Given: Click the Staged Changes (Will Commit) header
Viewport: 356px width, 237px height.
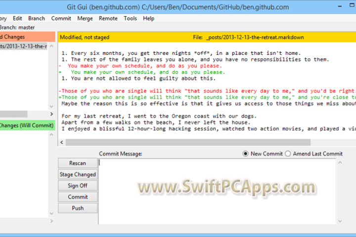Looking at the screenshot, I should 28,125.
